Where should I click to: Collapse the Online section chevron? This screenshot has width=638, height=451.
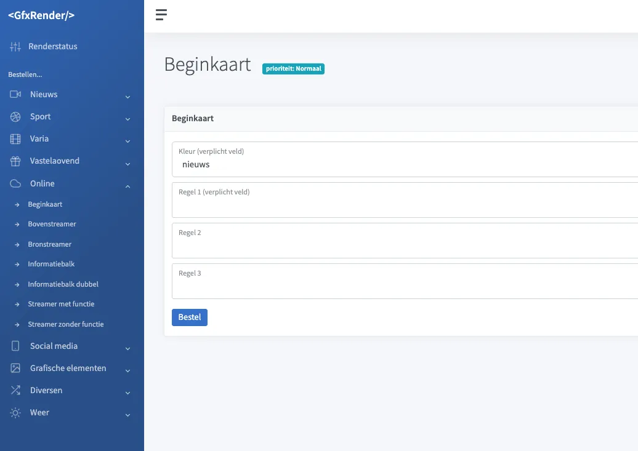pyautogui.click(x=127, y=186)
